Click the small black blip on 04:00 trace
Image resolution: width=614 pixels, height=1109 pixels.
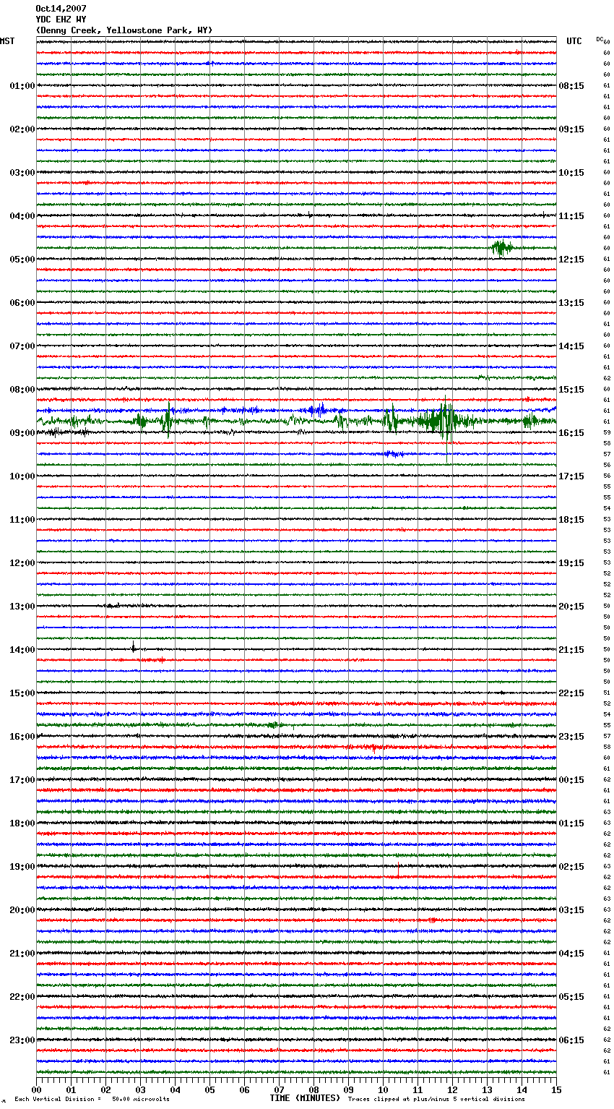point(311,215)
